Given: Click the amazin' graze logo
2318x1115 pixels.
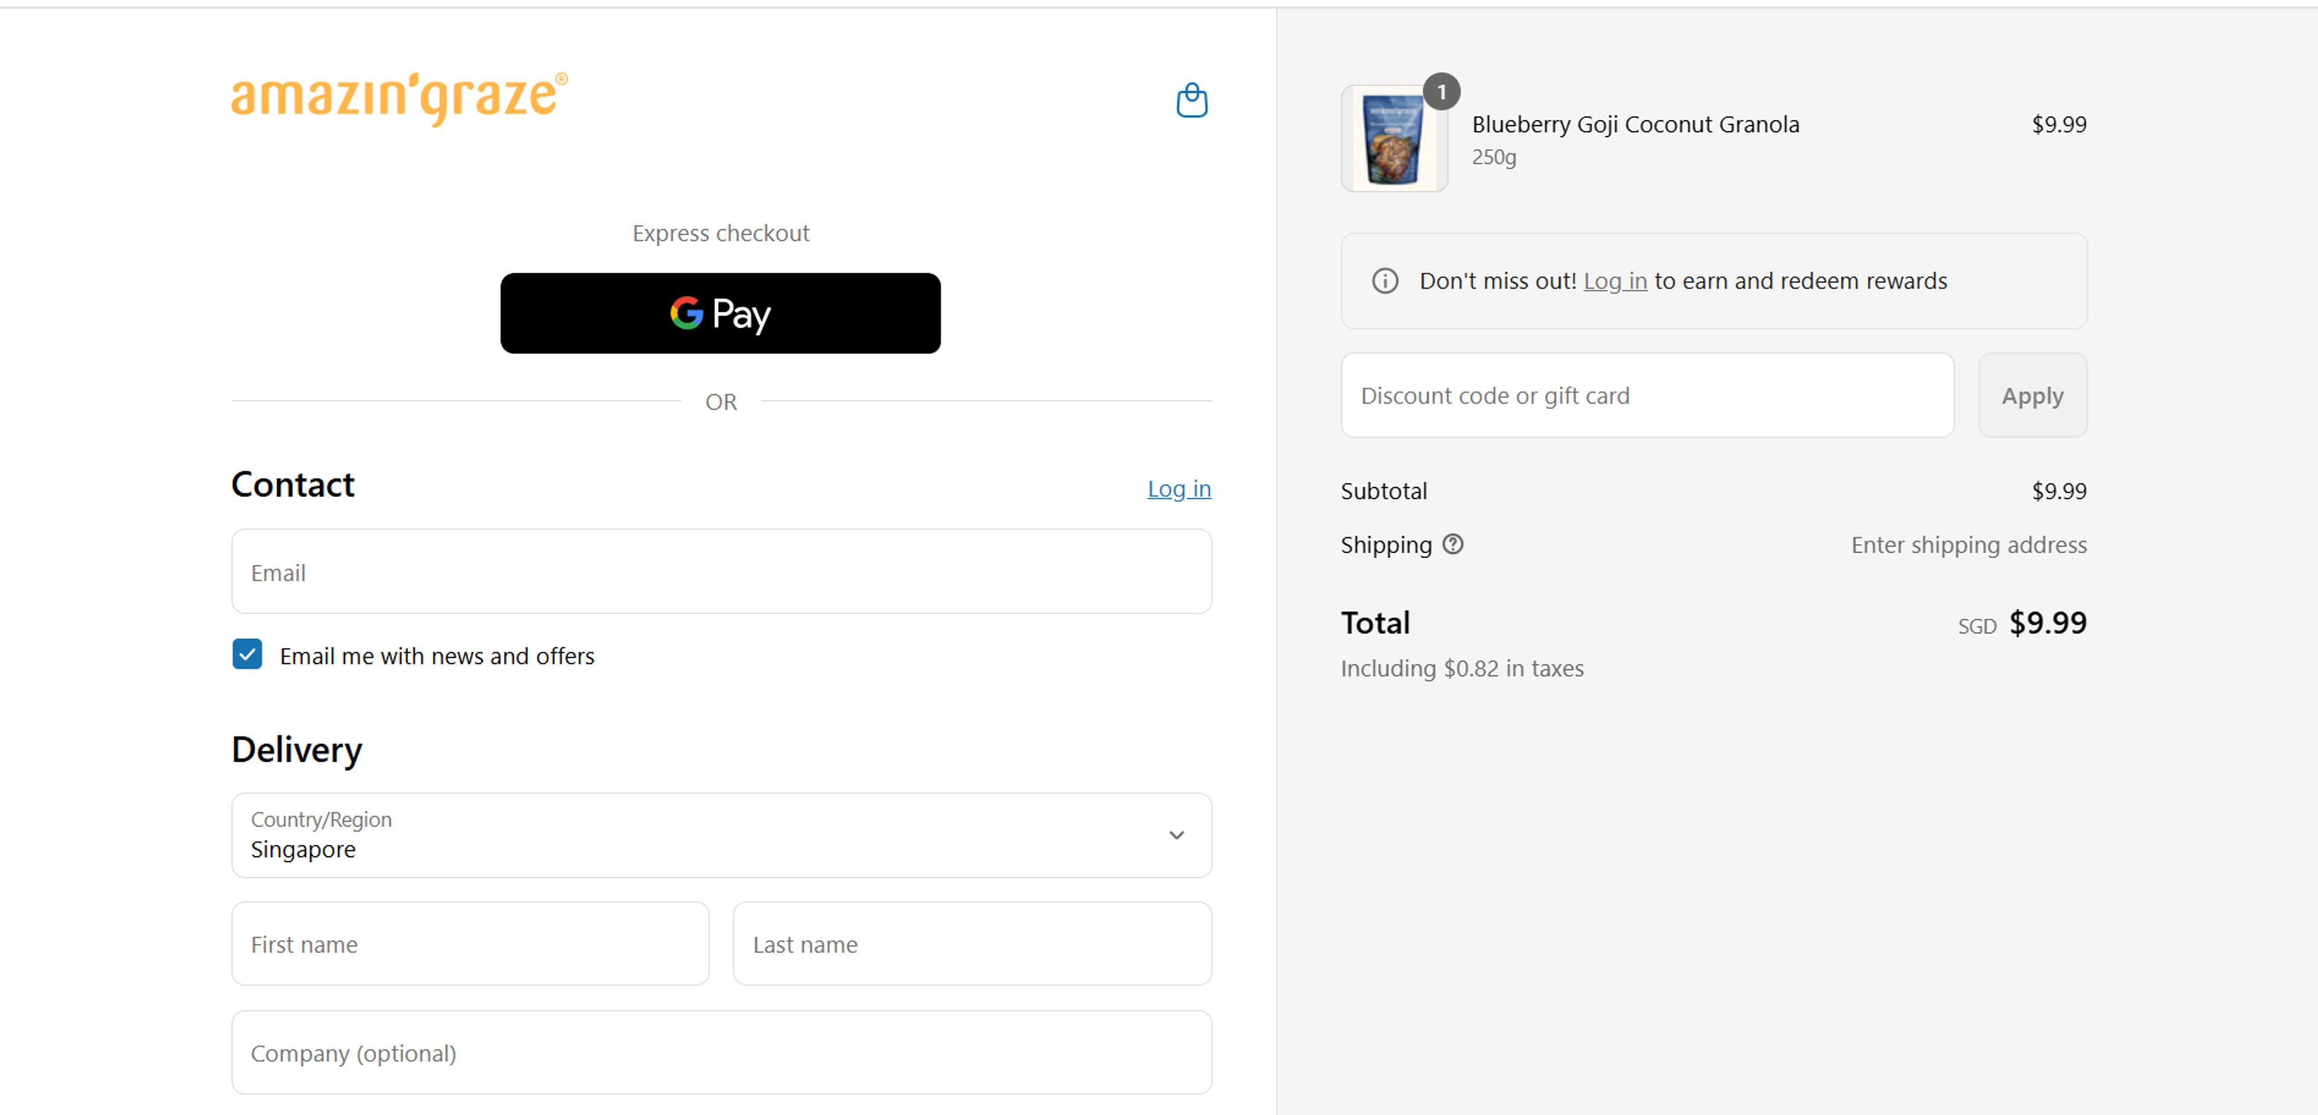Looking at the screenshot, I should tap(400, 99).
